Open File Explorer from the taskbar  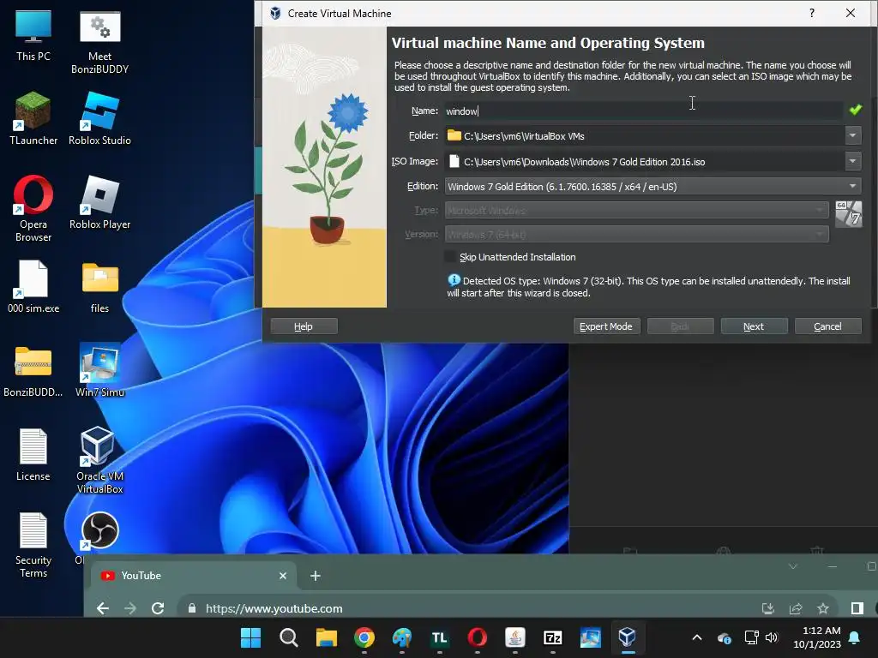point(326,637)
